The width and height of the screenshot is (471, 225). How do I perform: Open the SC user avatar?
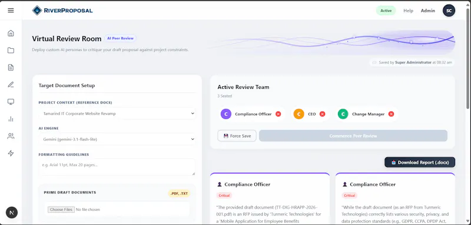[x=449, y=11]
